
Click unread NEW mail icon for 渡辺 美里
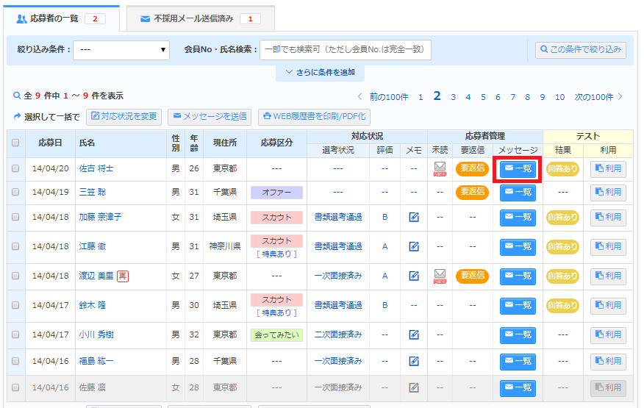coord(440,276)
